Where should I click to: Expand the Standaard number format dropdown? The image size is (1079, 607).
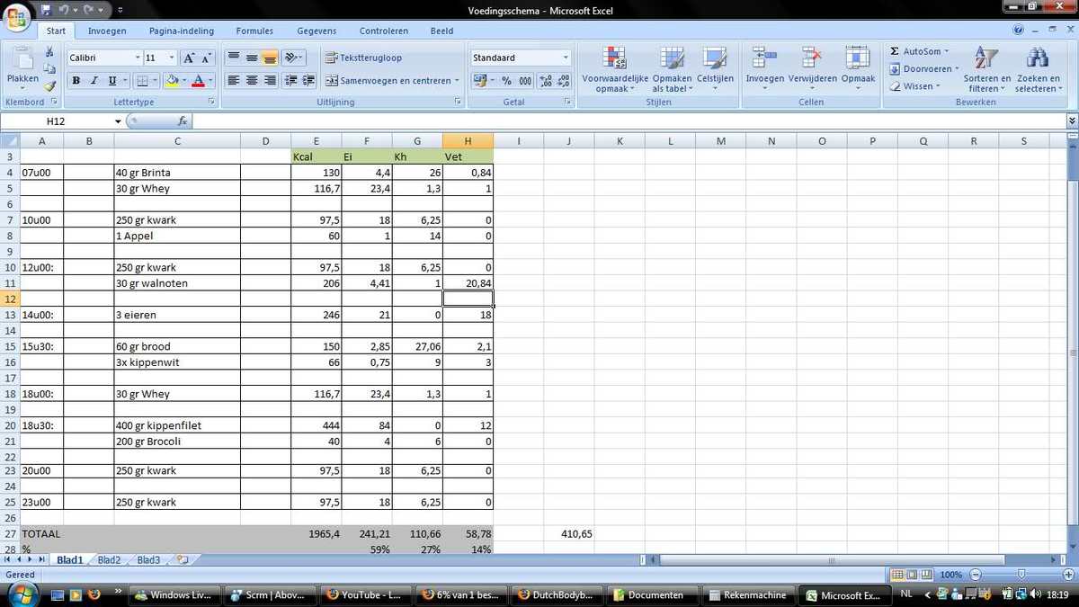point(566,58)
